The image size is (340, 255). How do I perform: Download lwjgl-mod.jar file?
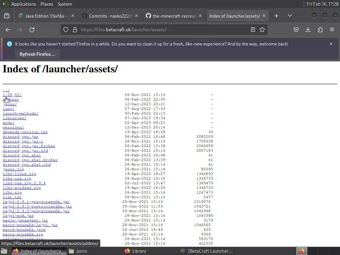click(18, 216)
